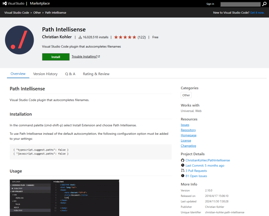Click the external link icon beside Trouble Installing
This screenshot has height=216, width=269.
pos(99,56)
